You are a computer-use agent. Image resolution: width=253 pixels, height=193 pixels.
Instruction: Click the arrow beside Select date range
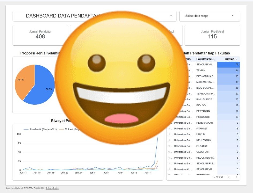click(x=232, y=16)
